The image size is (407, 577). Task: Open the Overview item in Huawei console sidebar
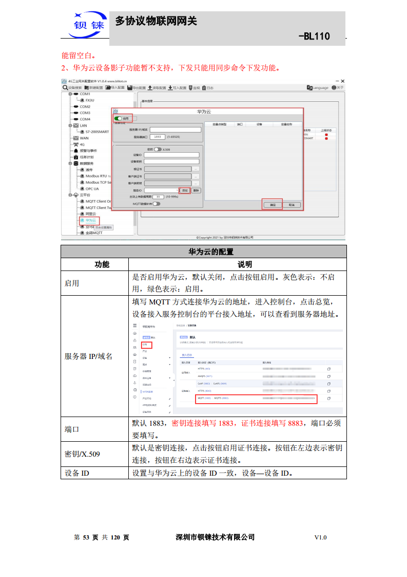146,345
